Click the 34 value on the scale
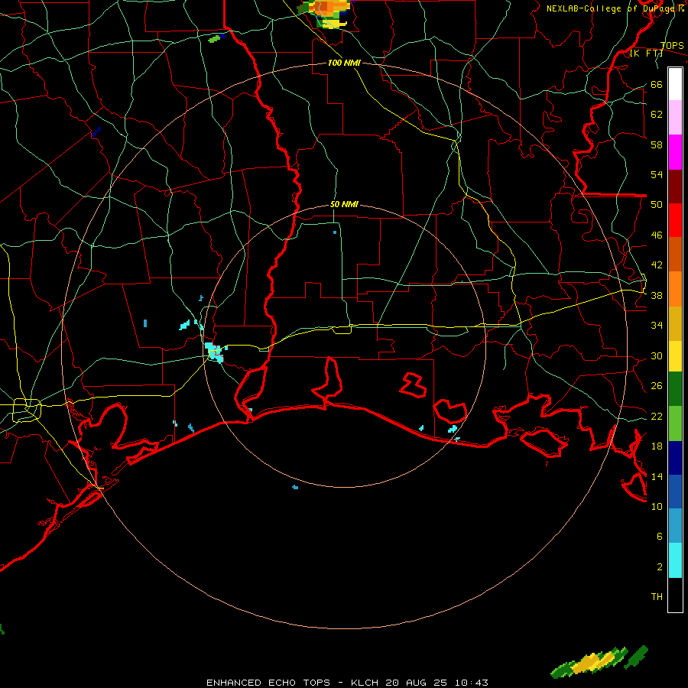The width and height of the screenshot is (688, 688). point(657,326)
